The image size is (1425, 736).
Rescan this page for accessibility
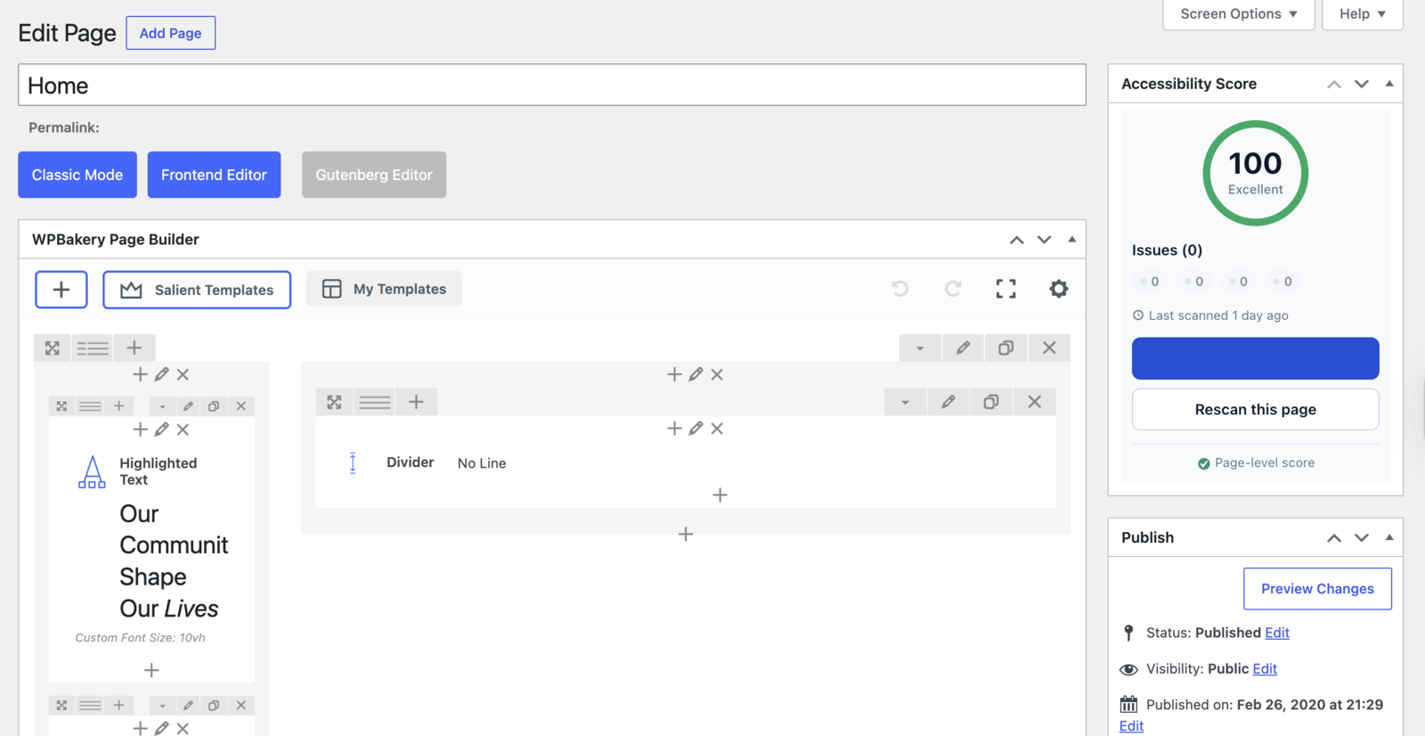click(x=1256, y=409)
